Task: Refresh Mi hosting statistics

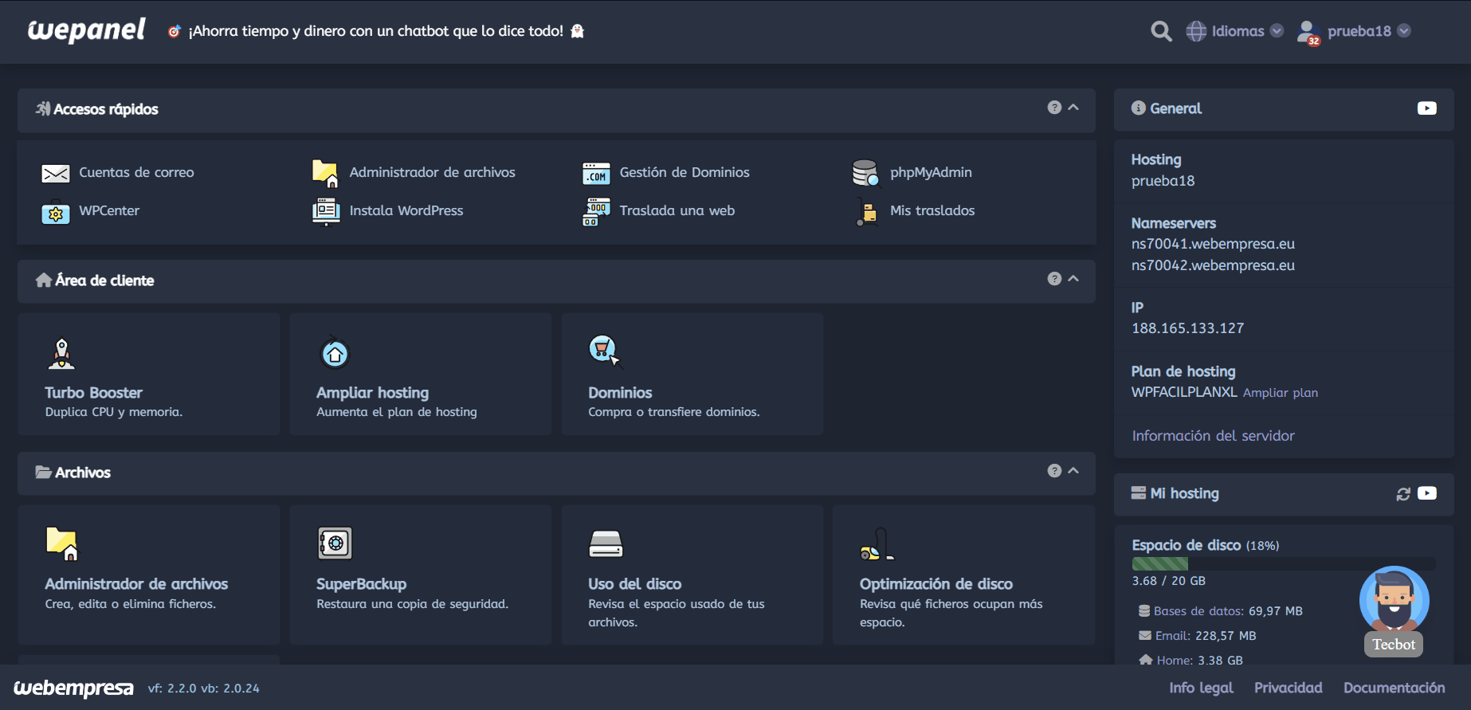Action: 1403,494
